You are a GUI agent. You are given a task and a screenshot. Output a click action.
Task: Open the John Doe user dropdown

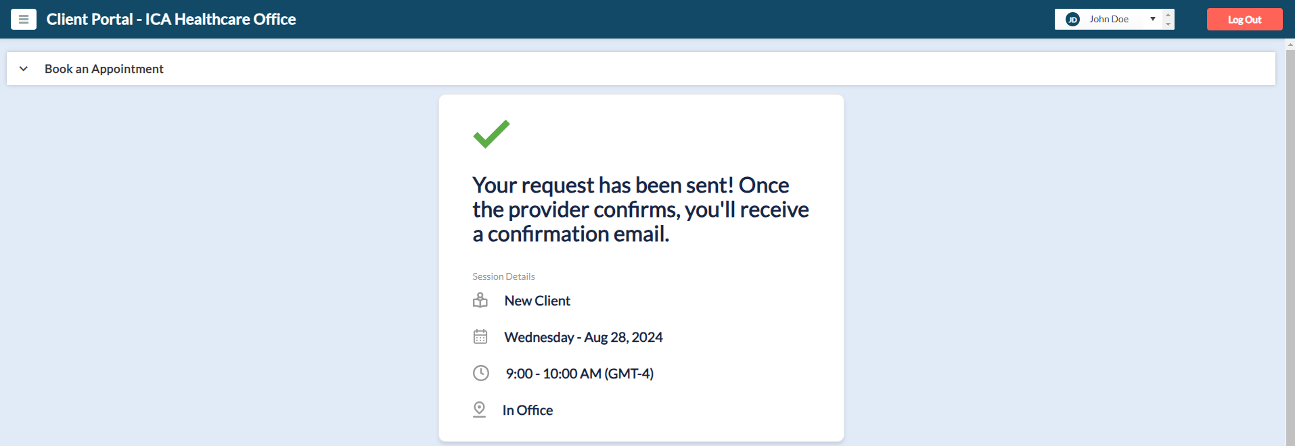[1109, 20]
